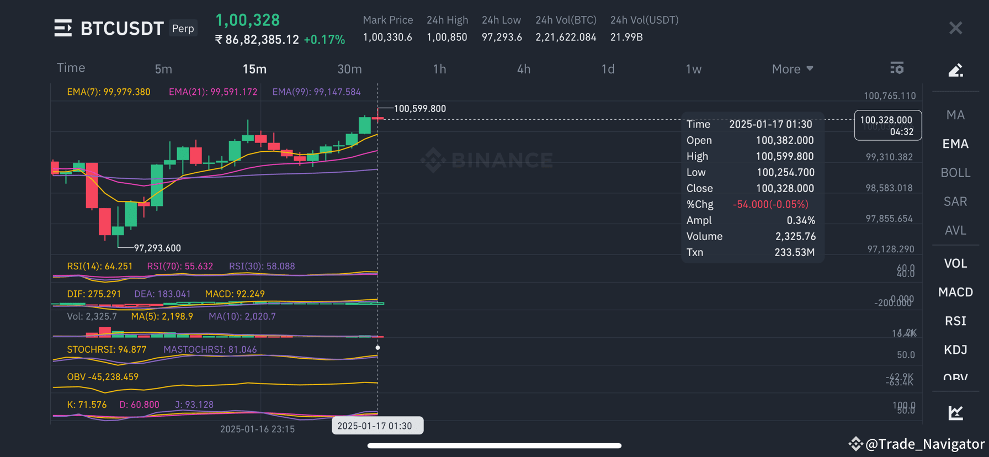Click the Perp contract badge
The width and height of the screenshot is (989, 457).
click(x=183, y=28)
